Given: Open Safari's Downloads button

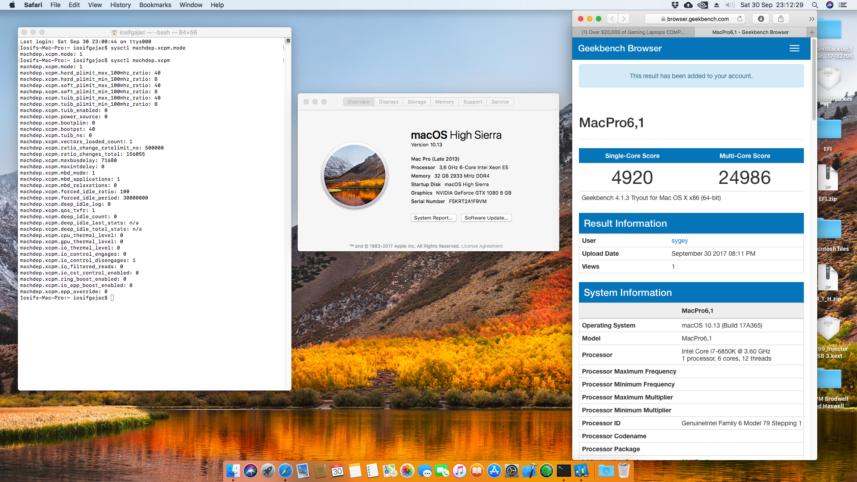Looking at the screenshot, I should click(x=761, y=19).
